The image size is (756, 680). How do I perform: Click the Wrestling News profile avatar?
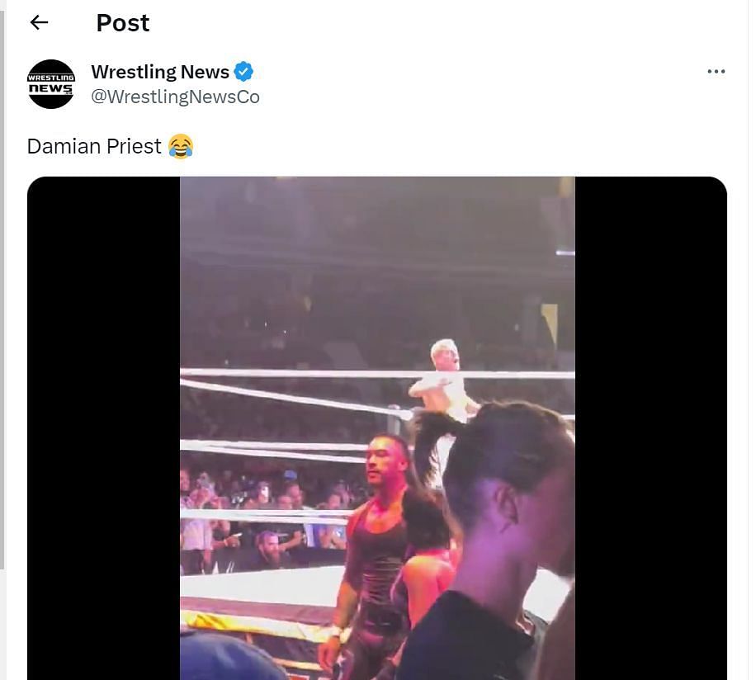pyautogui.click(x=51, y=84)
